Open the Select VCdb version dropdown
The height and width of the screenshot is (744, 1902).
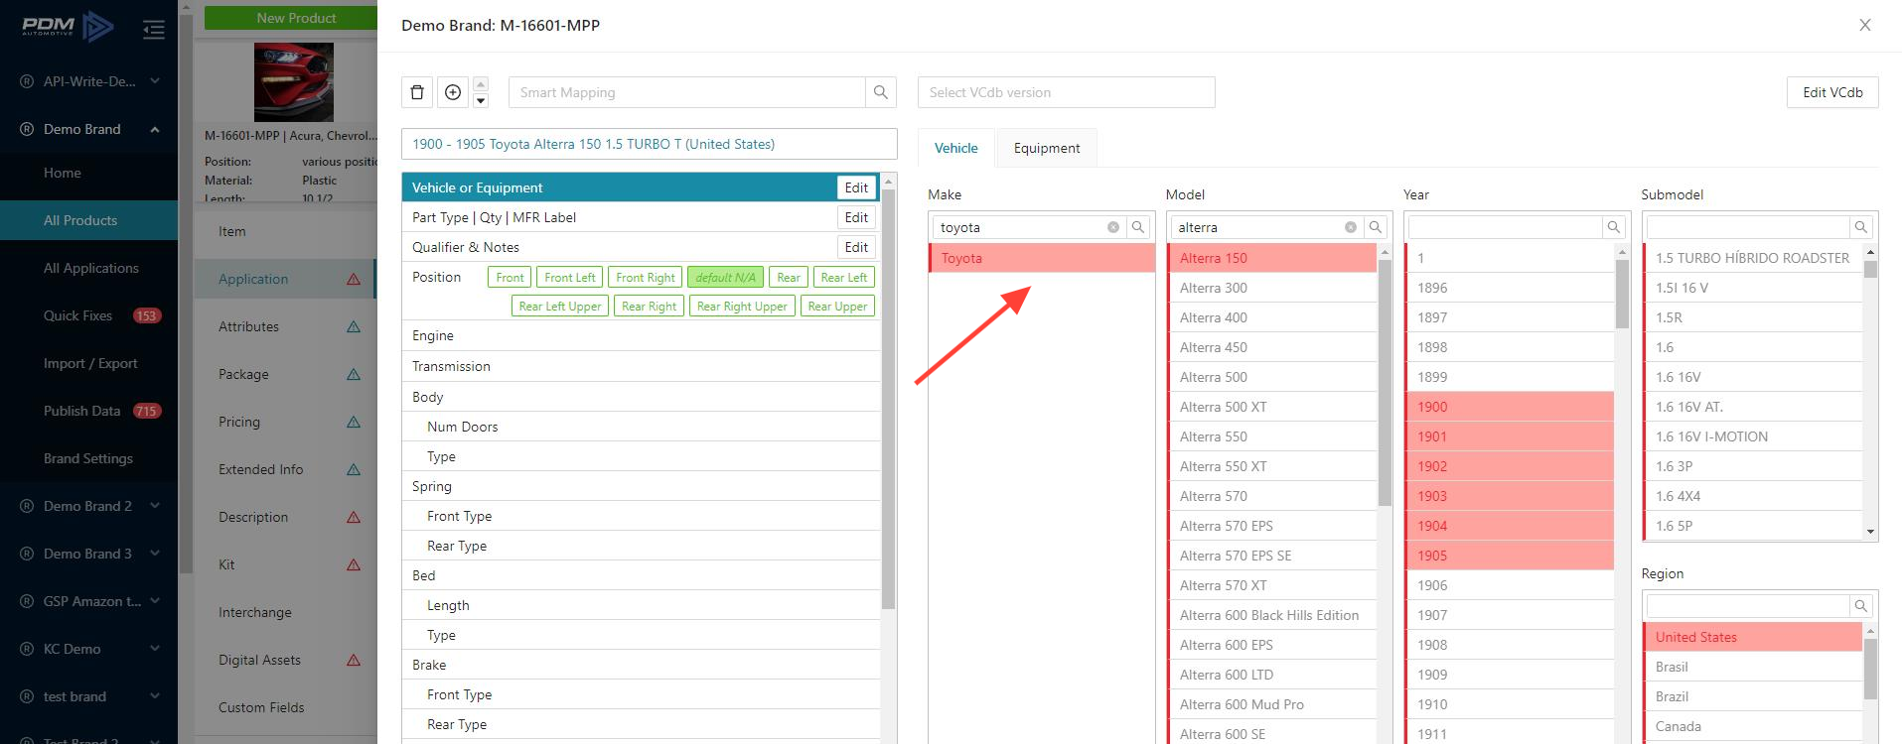click(x=1066, y=92)
